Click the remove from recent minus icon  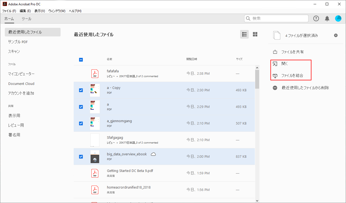click(275, 88)
